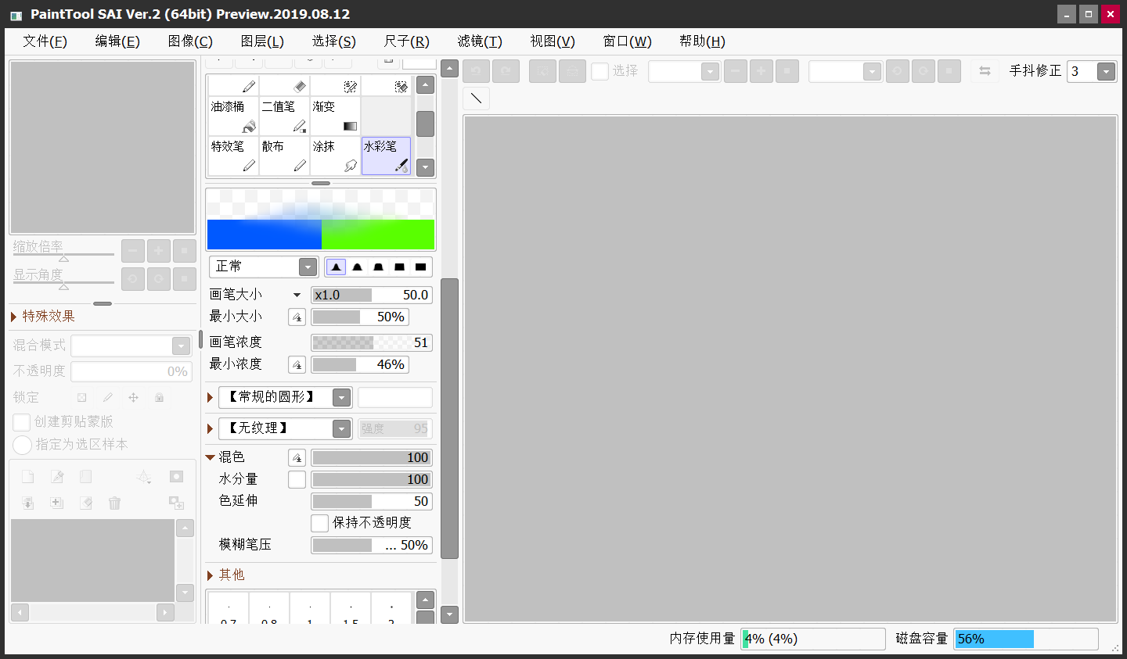Open the 视图(V) menu

pyautogui.click(x=553, y=41)
